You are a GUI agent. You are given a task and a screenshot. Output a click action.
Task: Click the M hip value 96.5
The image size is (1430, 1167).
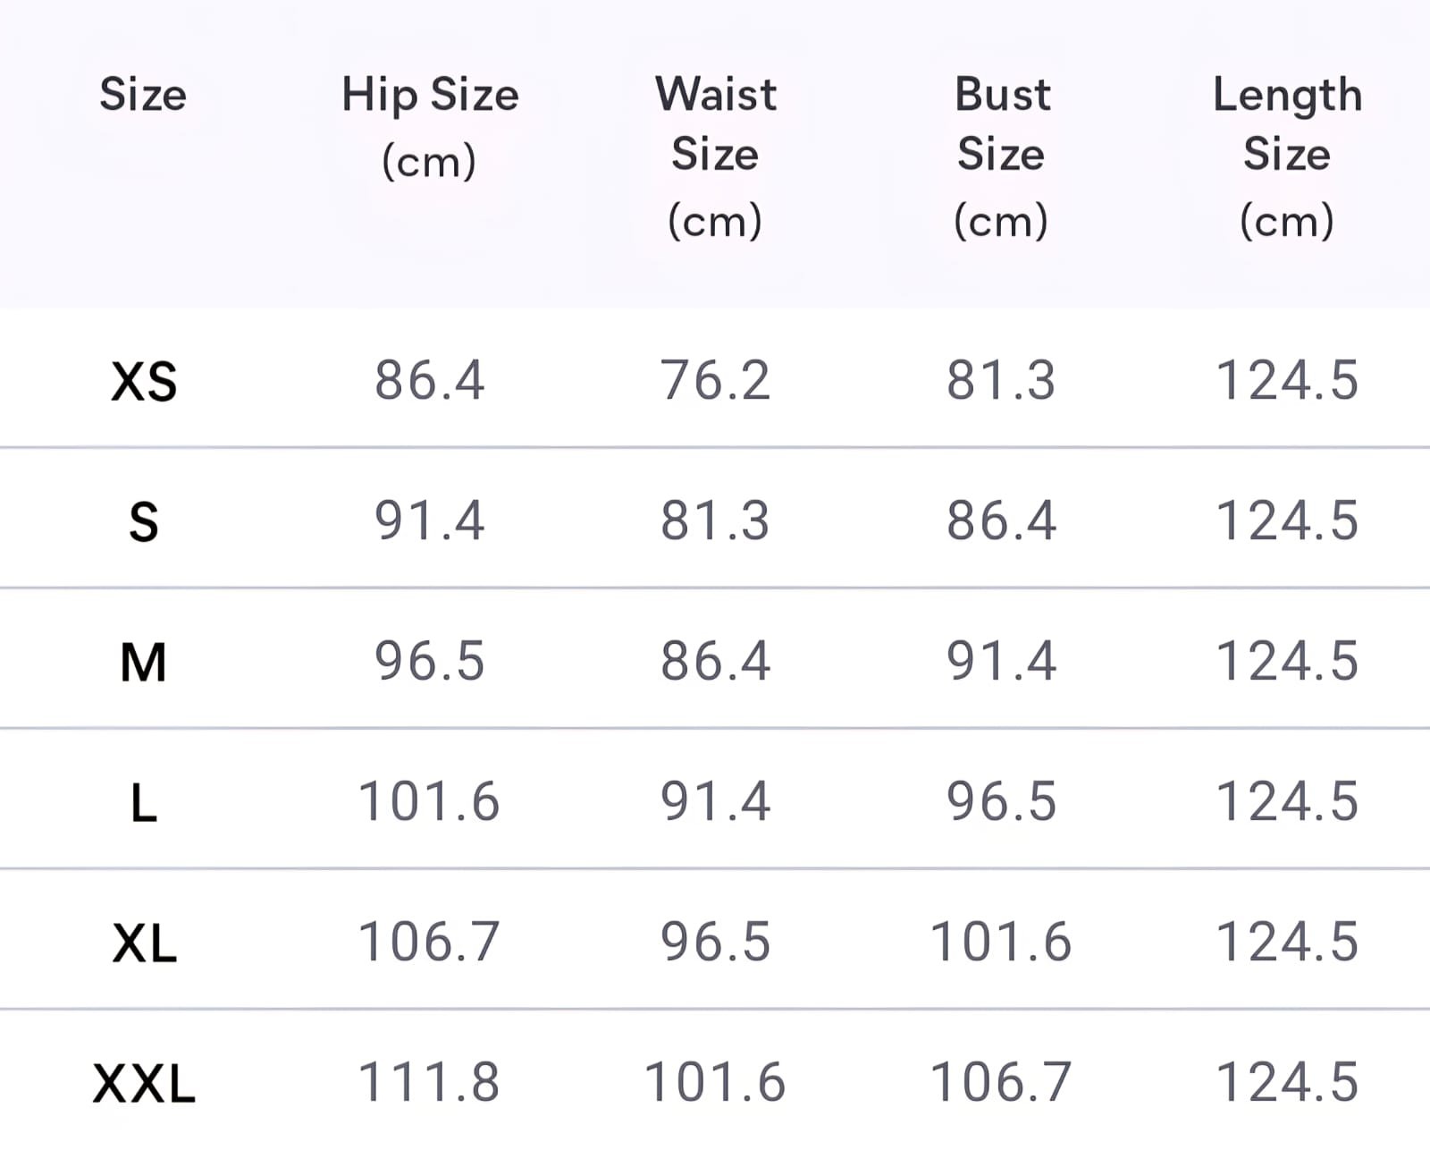(x=429, y=661)
